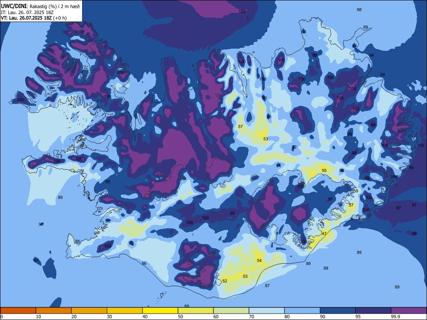This screenshot has width=427, height=320.
Task: Click the 80–90 light blue legend swatch
Action: tap(302, 311)
